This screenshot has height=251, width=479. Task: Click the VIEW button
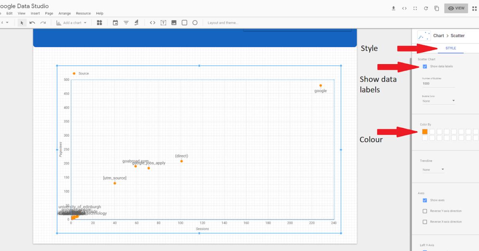(456, 8)
